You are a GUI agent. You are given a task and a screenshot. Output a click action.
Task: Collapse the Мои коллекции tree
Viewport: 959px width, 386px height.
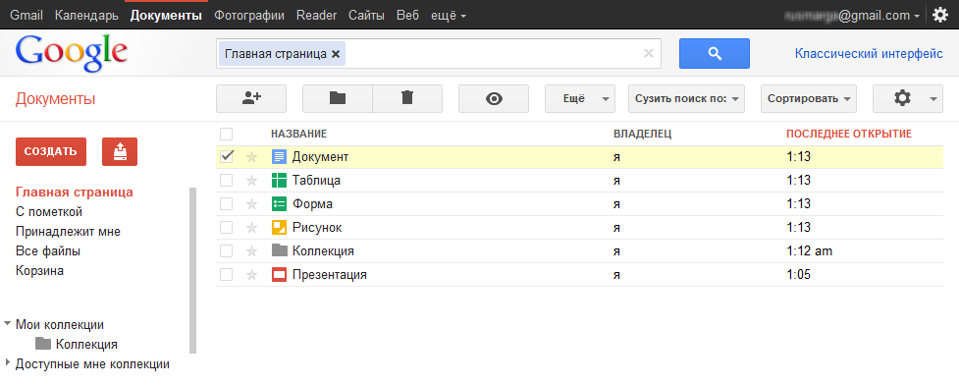[x=7, y=324]
